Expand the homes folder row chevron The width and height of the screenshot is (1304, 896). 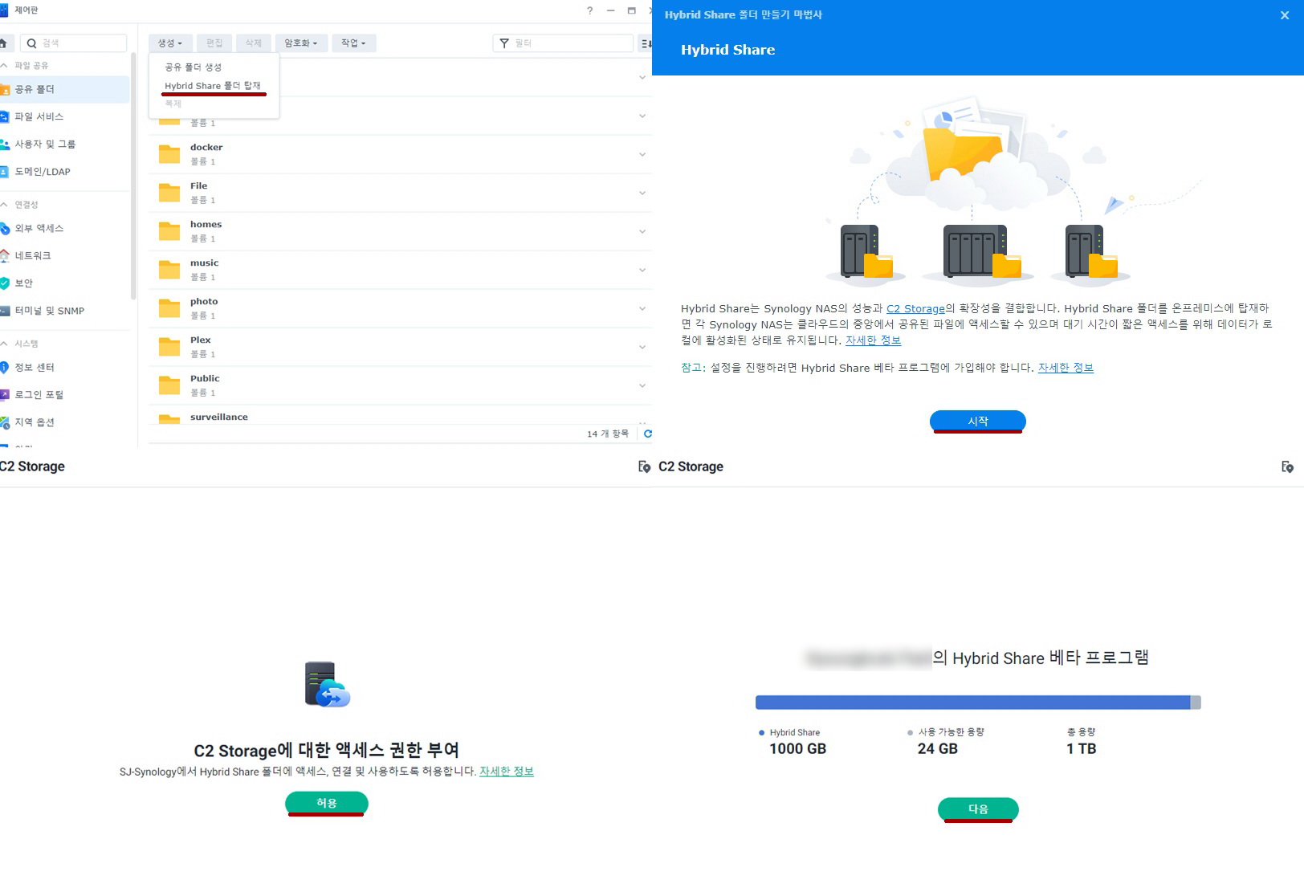coord(642,231)
